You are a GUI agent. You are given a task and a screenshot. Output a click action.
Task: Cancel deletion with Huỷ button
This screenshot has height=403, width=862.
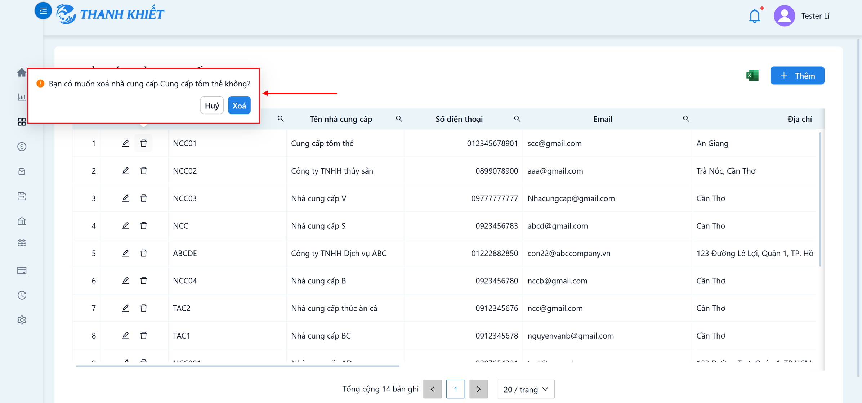(212, 106)
